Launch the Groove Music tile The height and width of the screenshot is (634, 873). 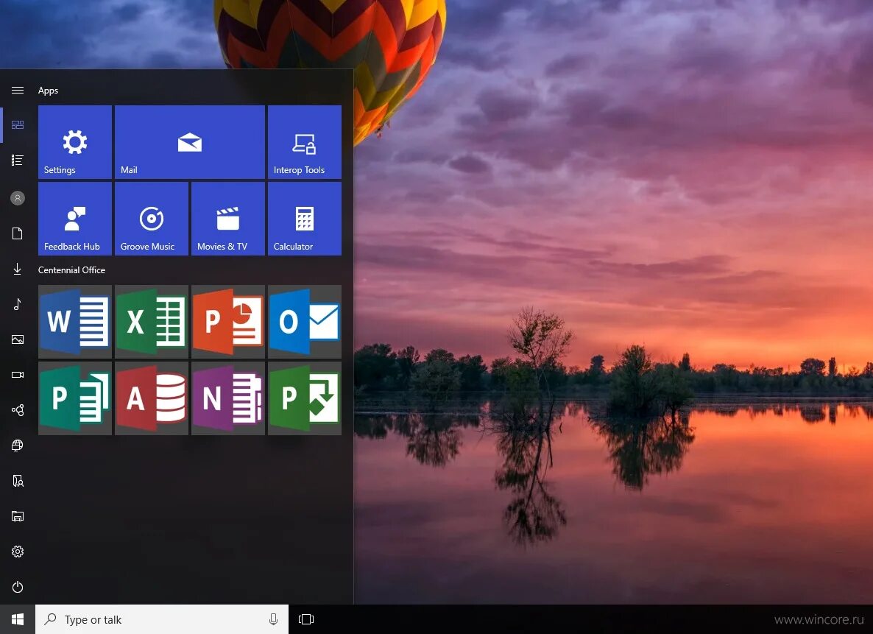152,219
